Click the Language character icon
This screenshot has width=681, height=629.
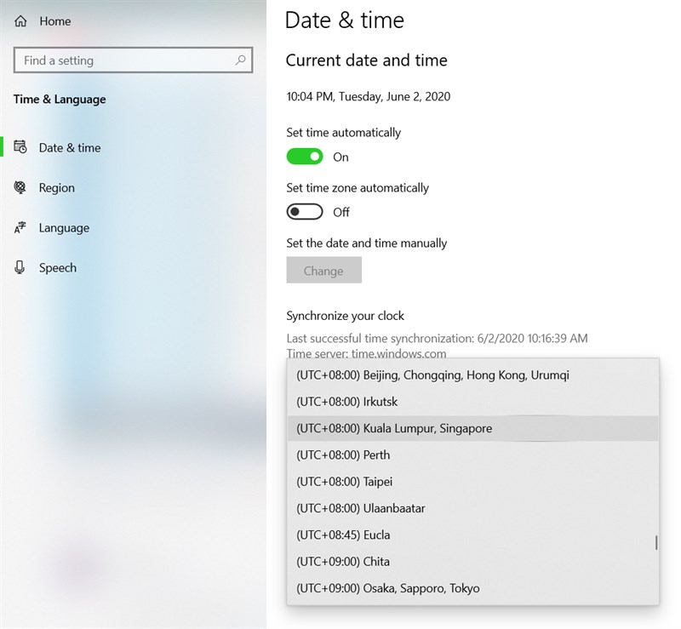(20, 227)
